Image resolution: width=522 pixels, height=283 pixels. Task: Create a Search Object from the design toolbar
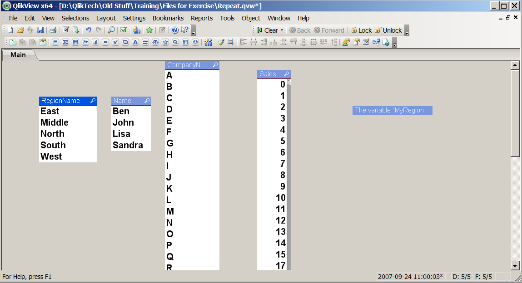[x=175, y=42]
